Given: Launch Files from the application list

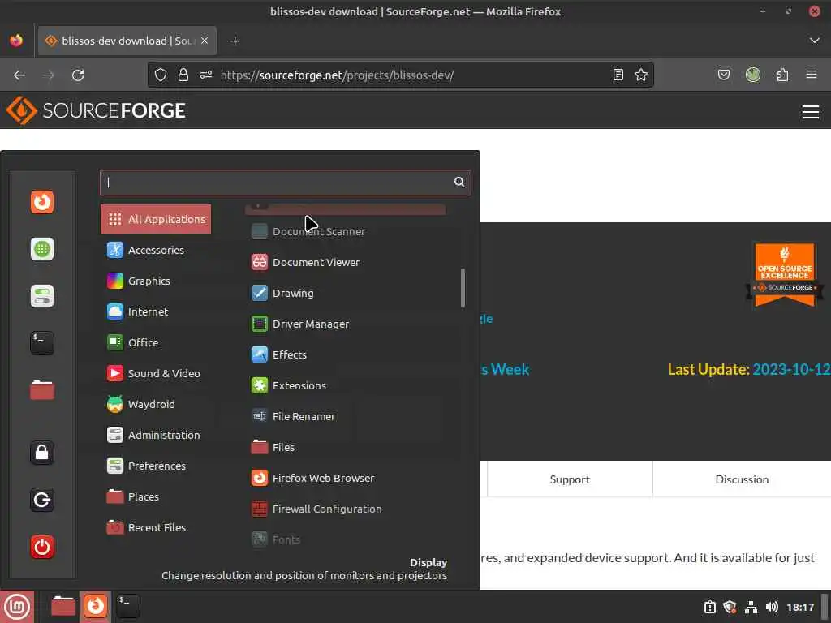Looking at the screenshot, I should pos(345,447).
